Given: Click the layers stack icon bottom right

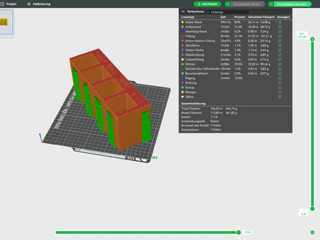Looking at the screenshot, I should (312, 232).
